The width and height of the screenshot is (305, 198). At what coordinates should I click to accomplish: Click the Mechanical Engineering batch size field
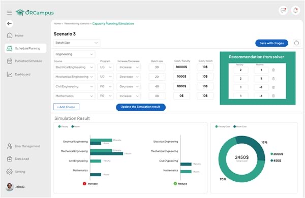coord(157,77)
